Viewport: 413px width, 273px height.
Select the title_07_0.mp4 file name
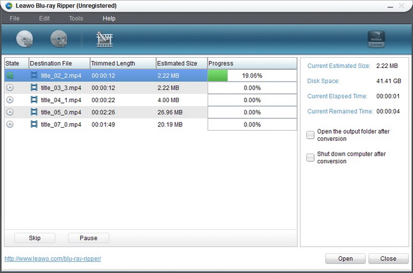[61, 124]
